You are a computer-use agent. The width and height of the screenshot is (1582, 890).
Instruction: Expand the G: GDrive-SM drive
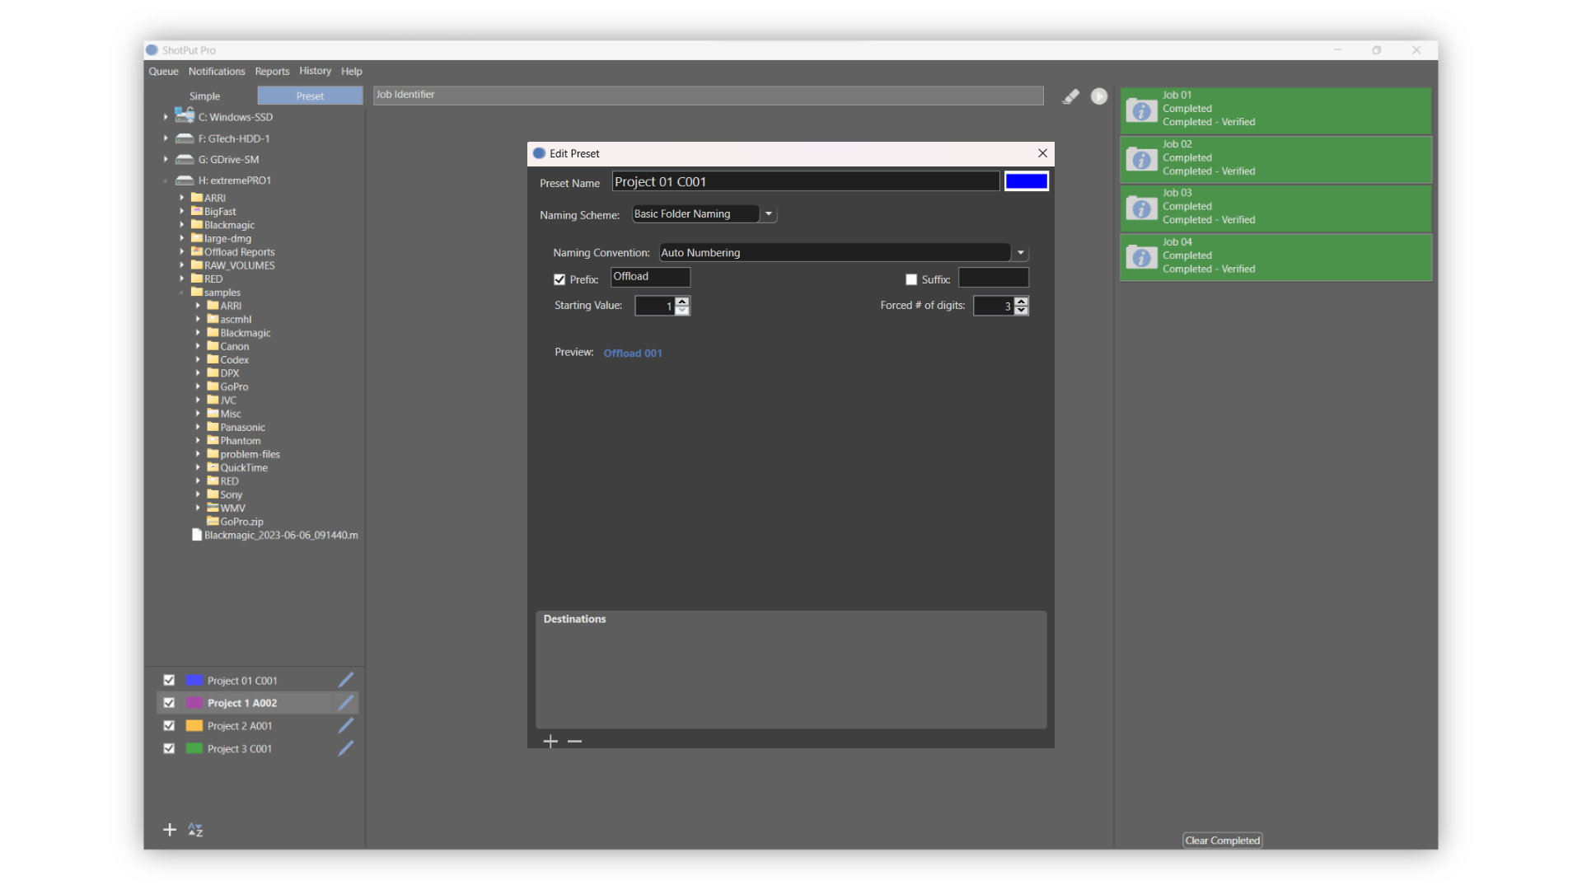point(166,159)
